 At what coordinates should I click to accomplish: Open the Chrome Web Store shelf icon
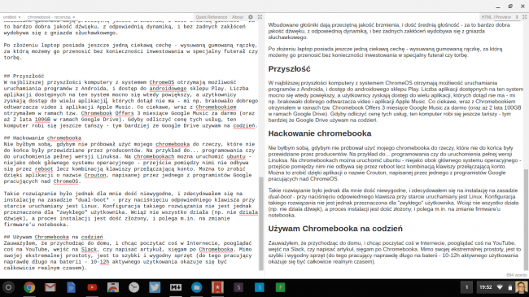tap(113, 287)
